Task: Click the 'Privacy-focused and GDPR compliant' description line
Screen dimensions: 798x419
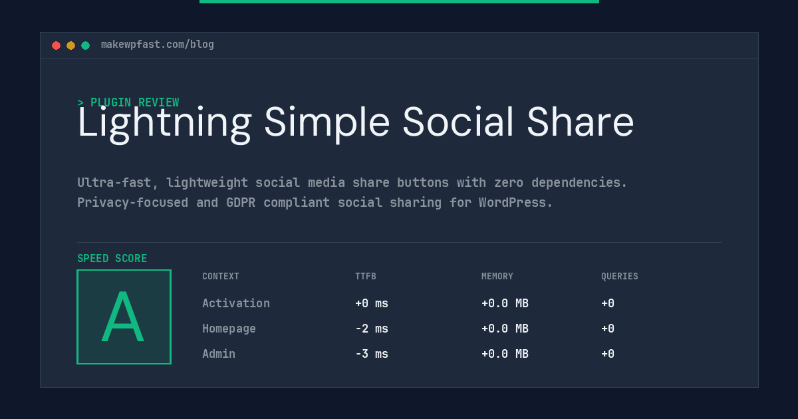Action: tap(315, 202)
